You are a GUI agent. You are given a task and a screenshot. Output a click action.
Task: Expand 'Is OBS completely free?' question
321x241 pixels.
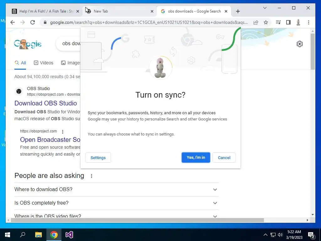point(117,203)
